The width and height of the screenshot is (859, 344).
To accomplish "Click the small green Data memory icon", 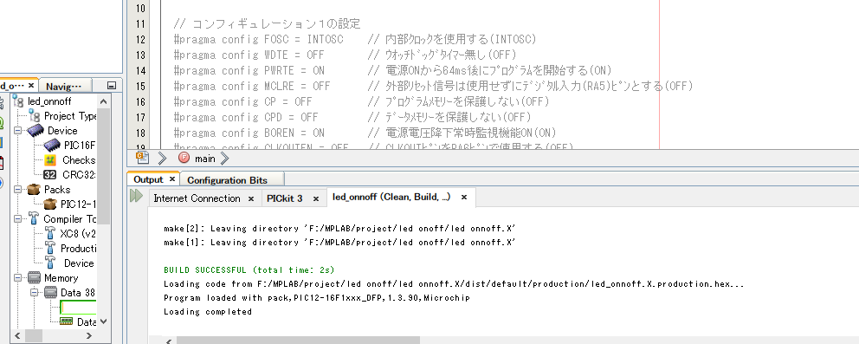I will 67,321.
